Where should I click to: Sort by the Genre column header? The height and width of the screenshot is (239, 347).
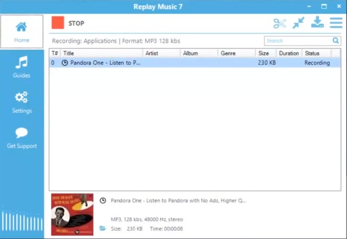coord(237,53)
